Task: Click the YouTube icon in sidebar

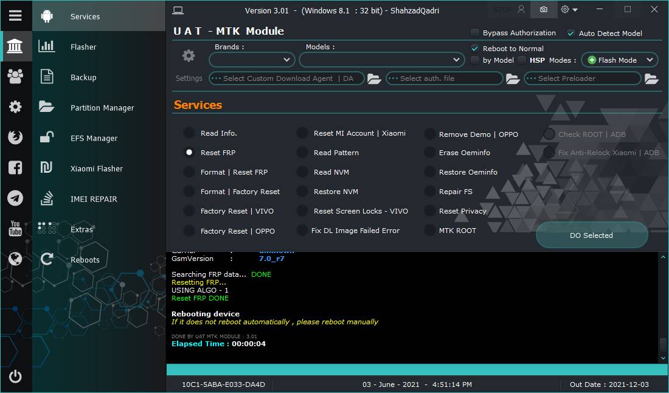Action: tap(15, 229)
